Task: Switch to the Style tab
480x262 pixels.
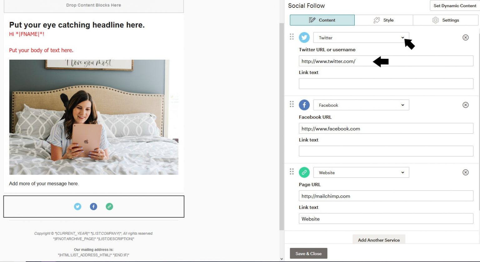Action: coord(384,20)
